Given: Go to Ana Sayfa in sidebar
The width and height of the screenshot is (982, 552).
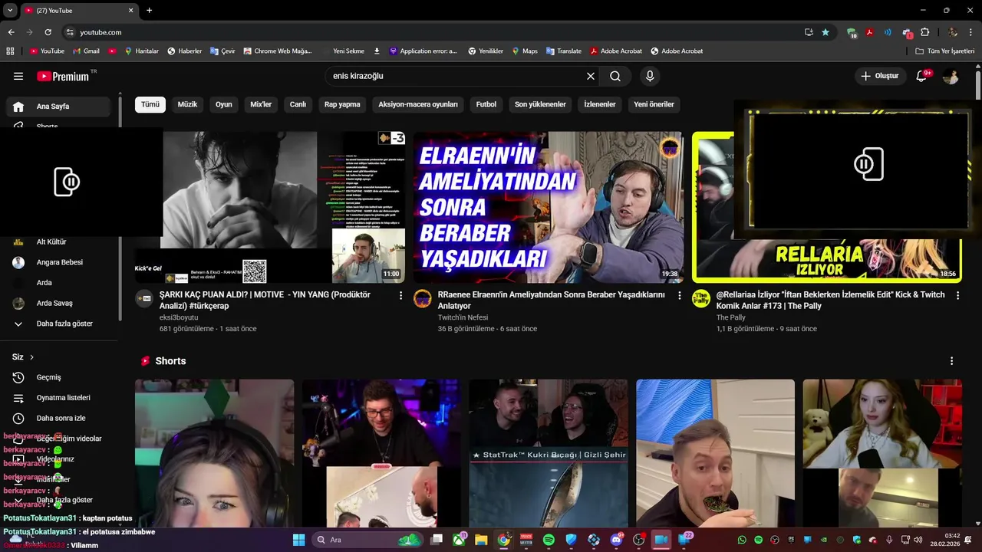Looking at the screenshot, I should click(x=60, y=107).
